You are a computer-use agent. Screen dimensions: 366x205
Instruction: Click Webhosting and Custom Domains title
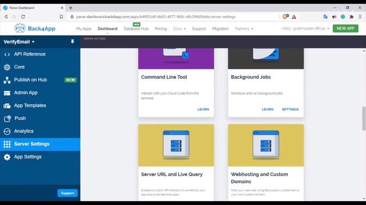pyautogui.click(x=259, y=178)
